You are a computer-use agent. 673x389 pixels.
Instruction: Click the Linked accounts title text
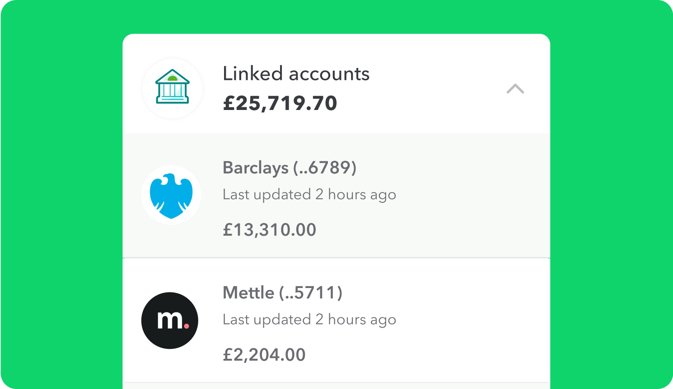tap(296, 73)
